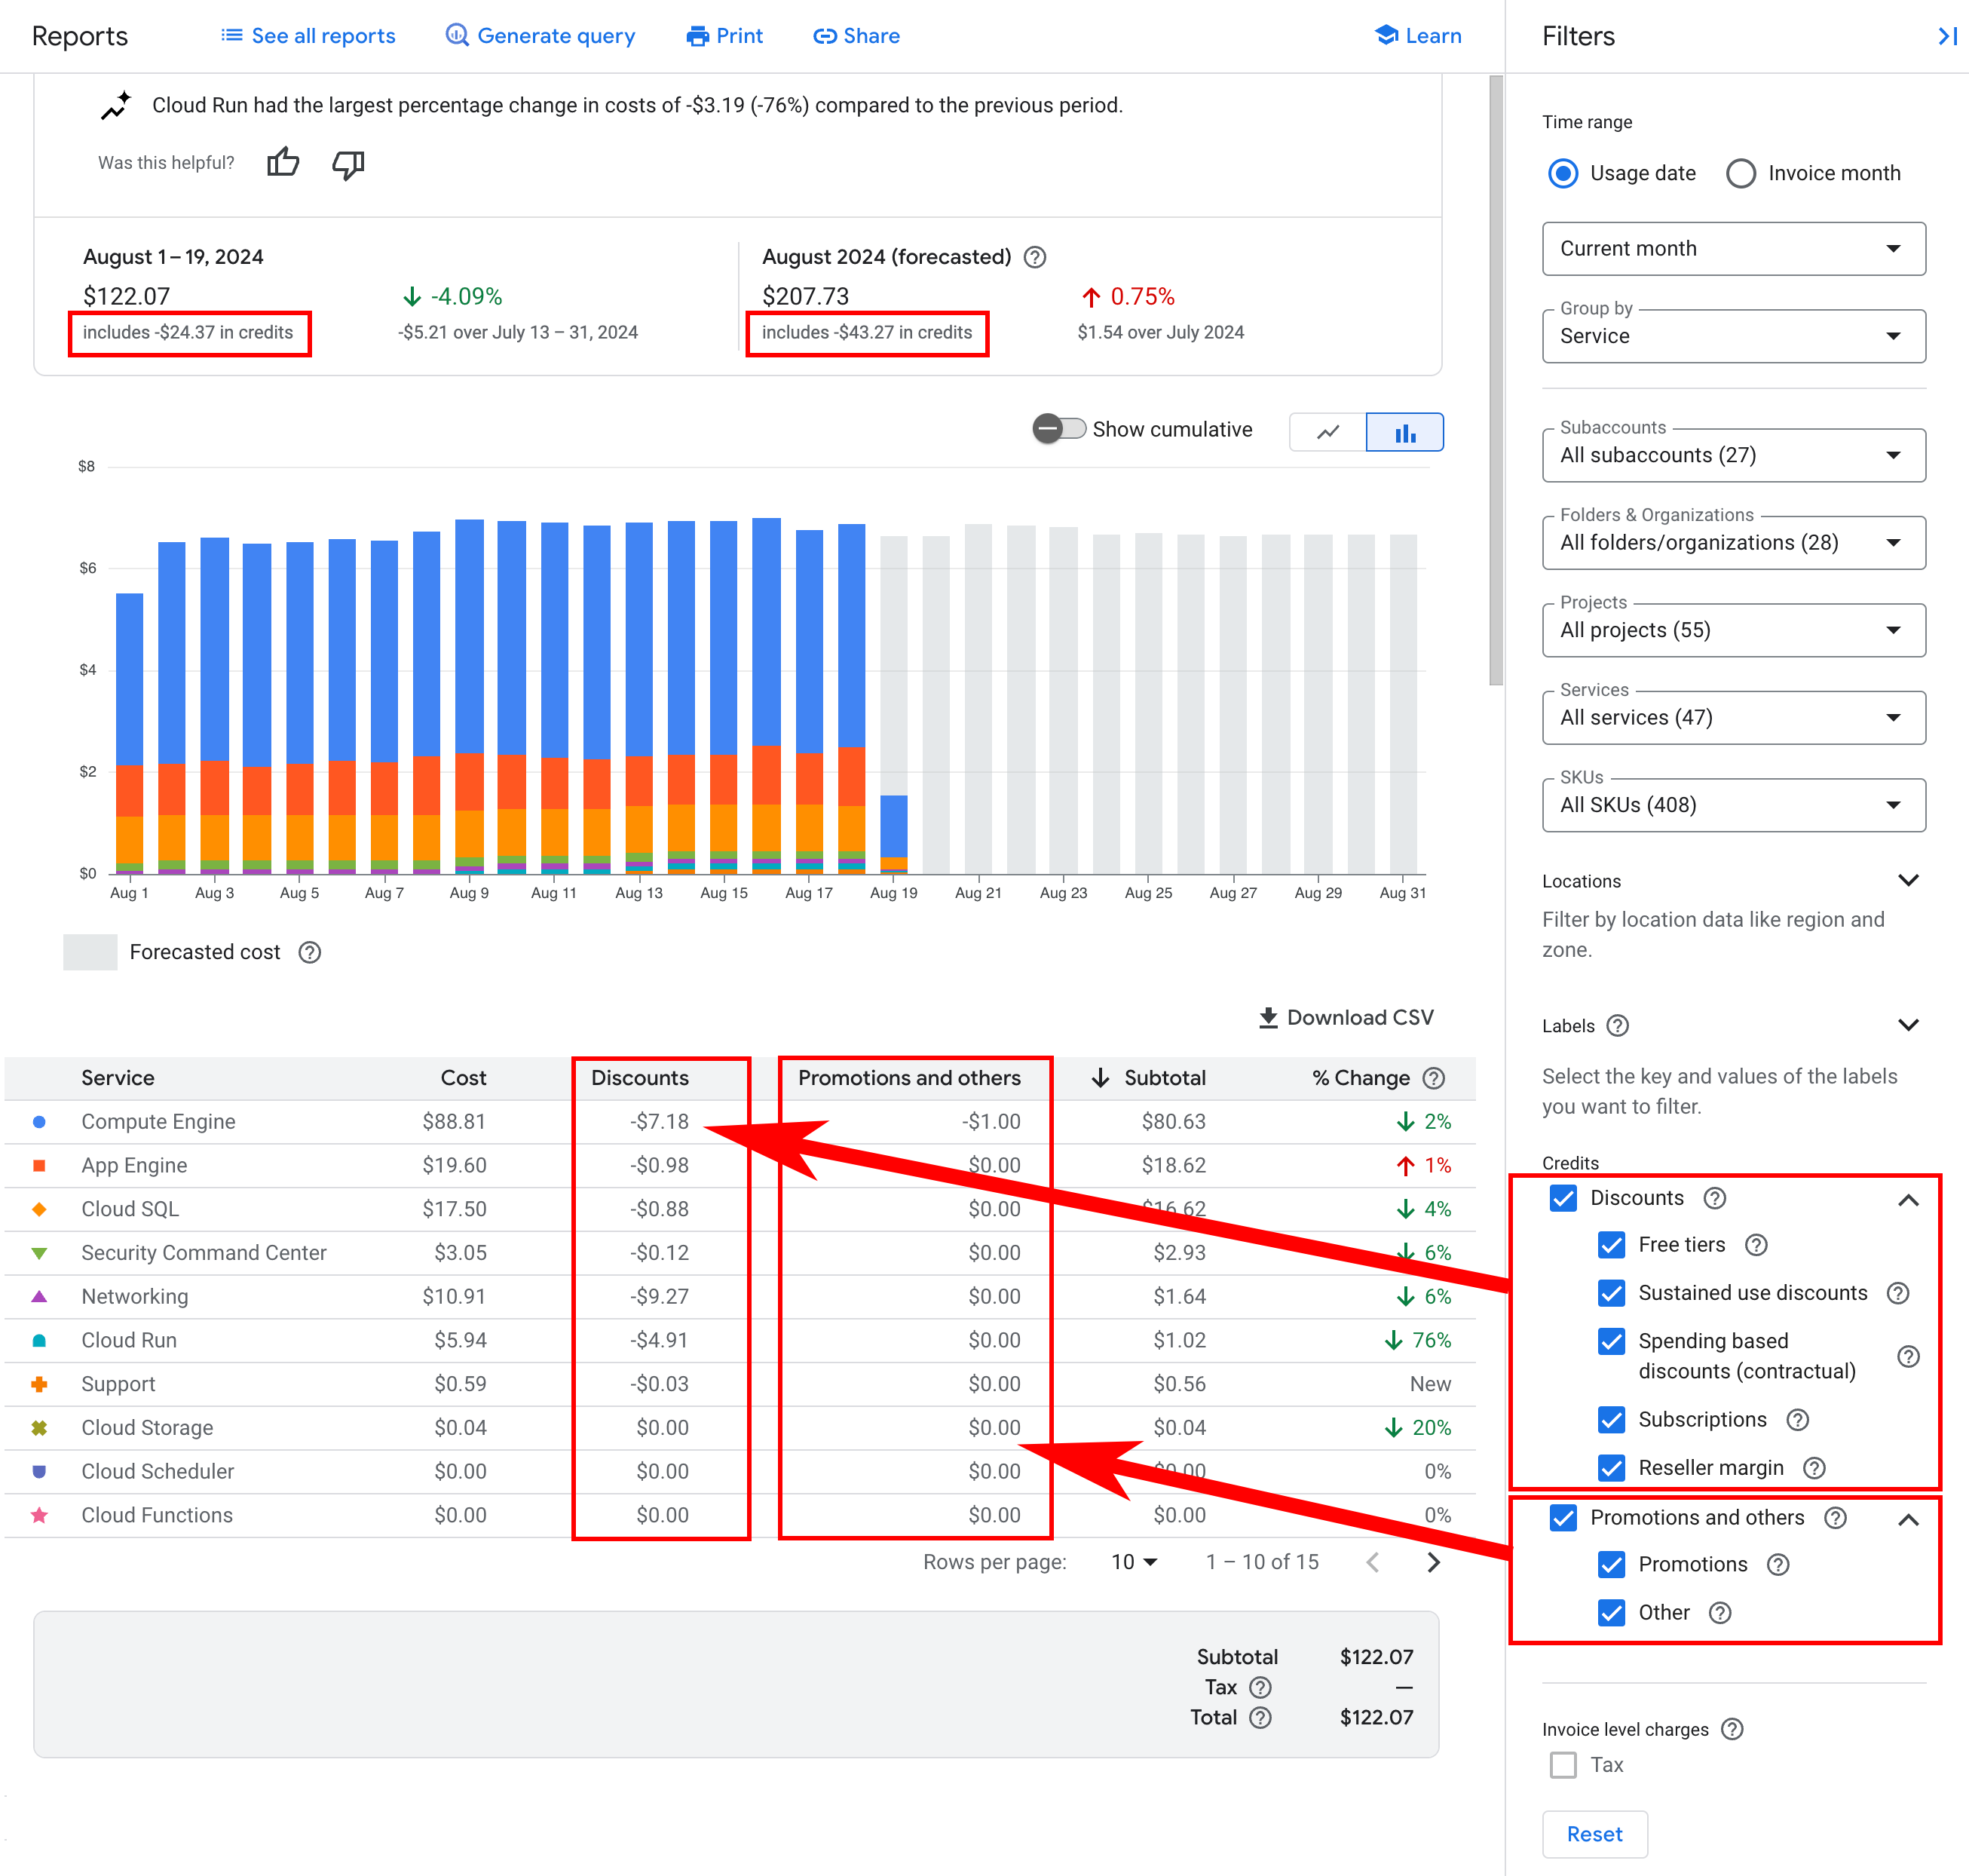Viewport: 1969px width, 1876px height.
Task: Open the Group by Service dropdown
Action: (1728, 339)
